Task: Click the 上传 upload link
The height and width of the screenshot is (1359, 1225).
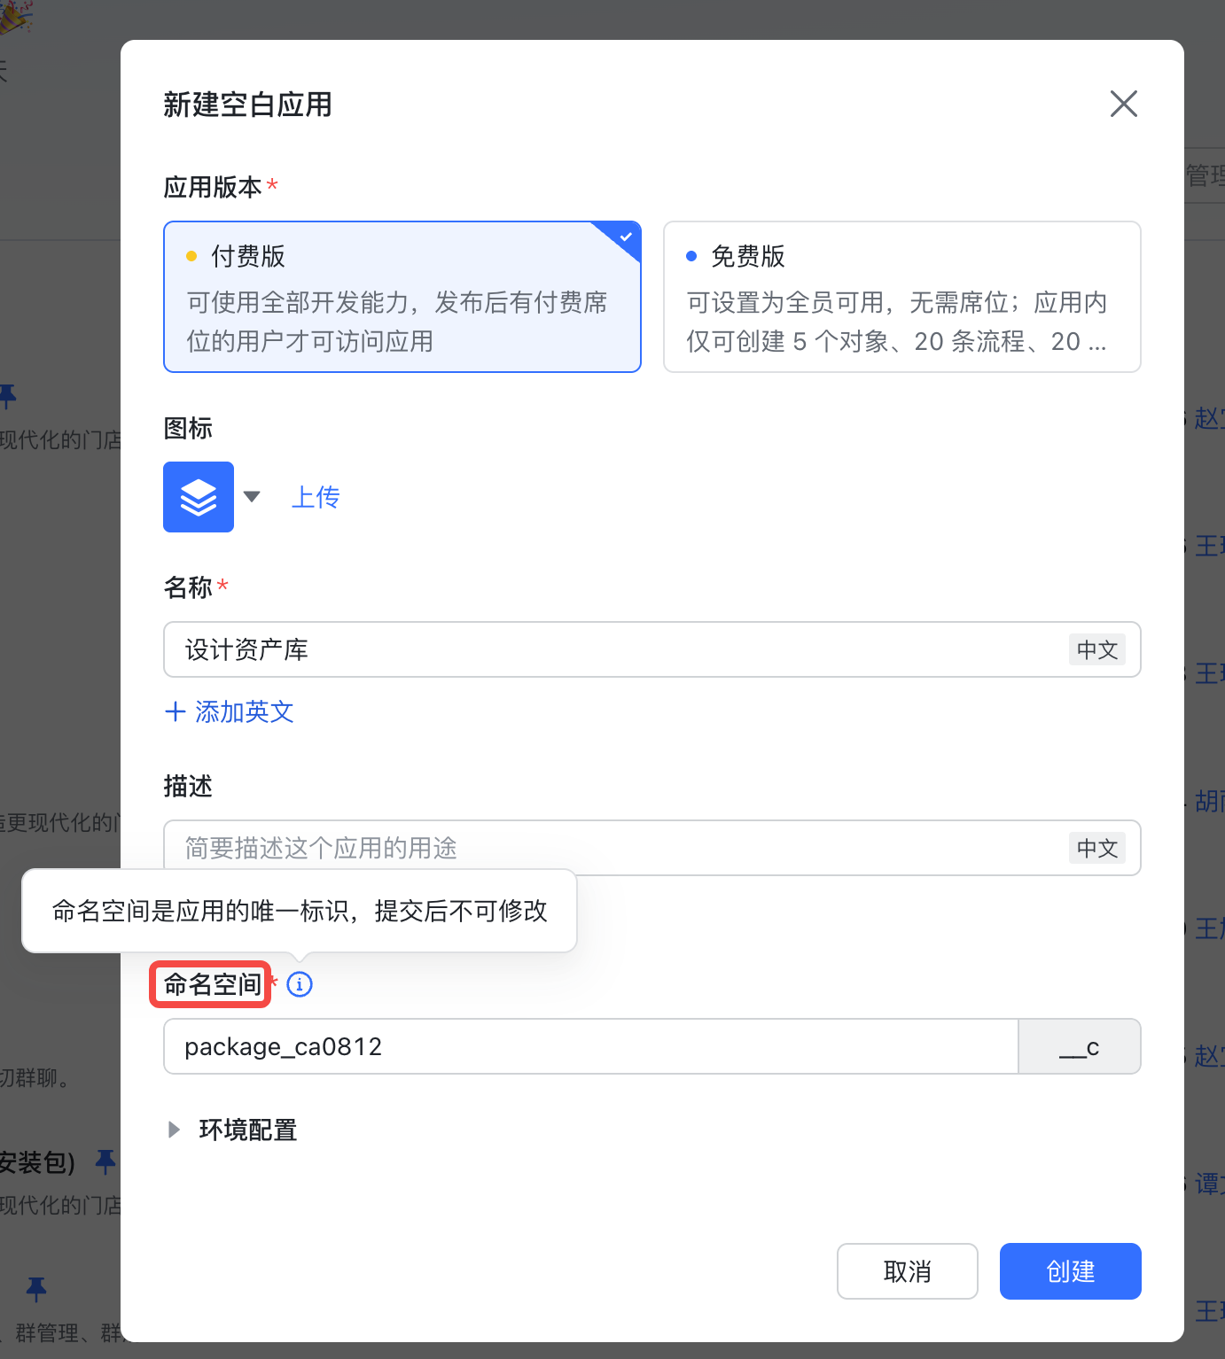Action: point(316,497)
